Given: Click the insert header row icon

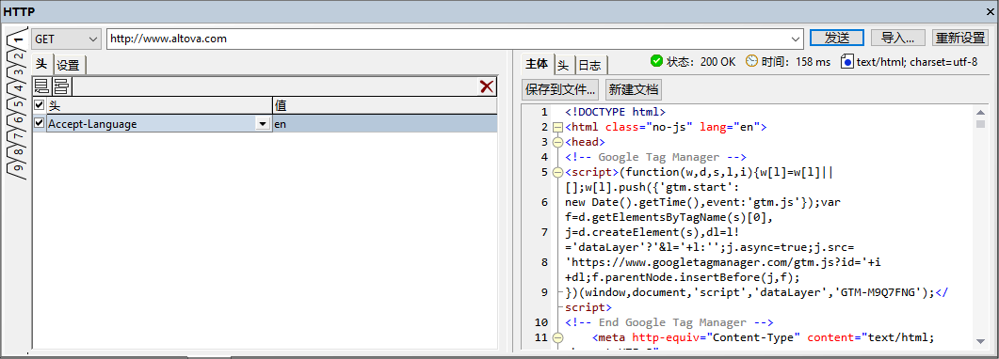Looking at the screenshot, I should tap(61, 86).
